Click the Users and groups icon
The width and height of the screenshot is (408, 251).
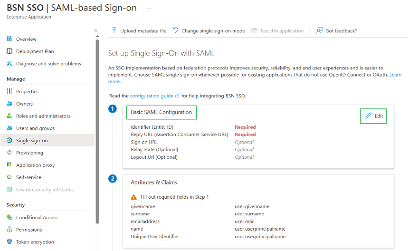coord(9,128)
